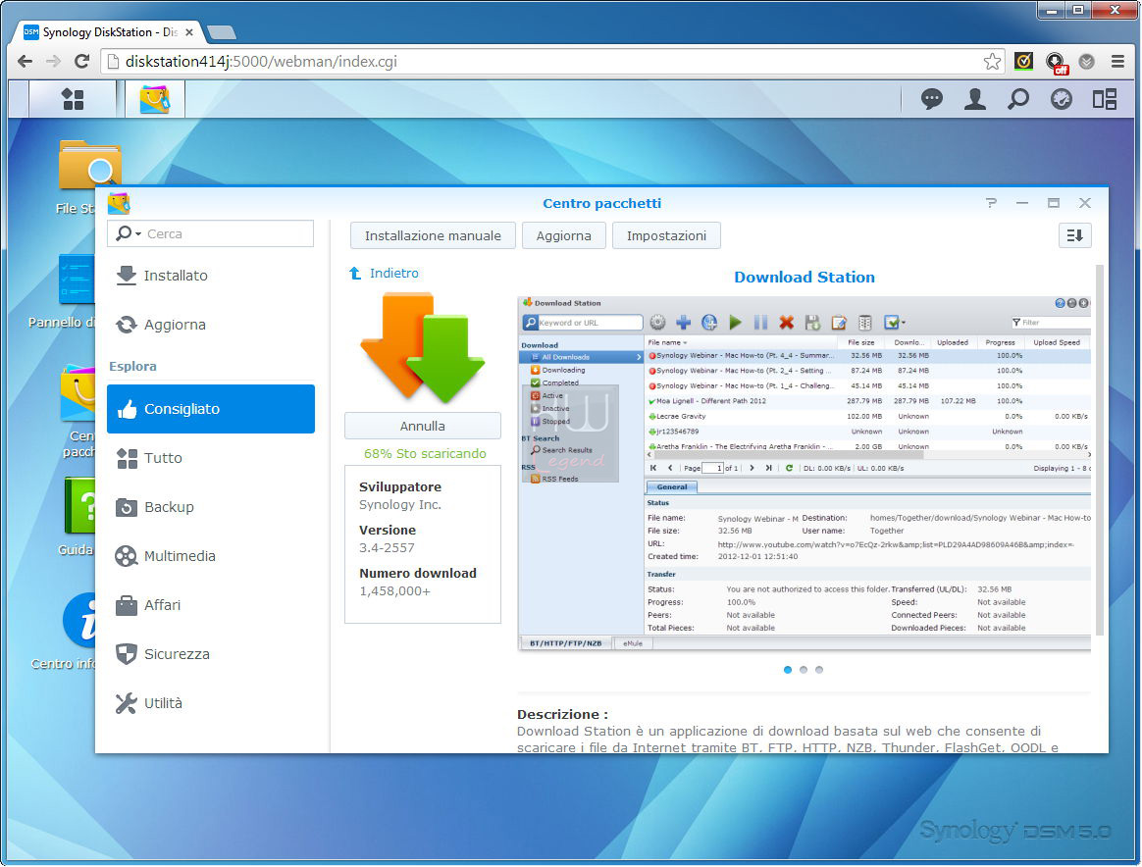This screenshot has height=867, width=1142.
Task: Click the Esplora section heading
Action: click(x=132, y=366)
